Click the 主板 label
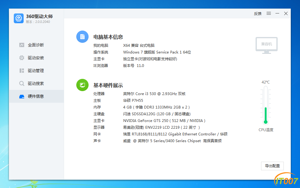The height and width of the screenshot is (188, 300). pyautogui.click(x=97, y=100)
